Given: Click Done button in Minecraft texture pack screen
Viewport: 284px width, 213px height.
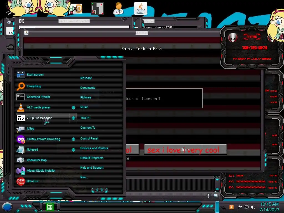Looking at the screenshot, I should point(186,149).
